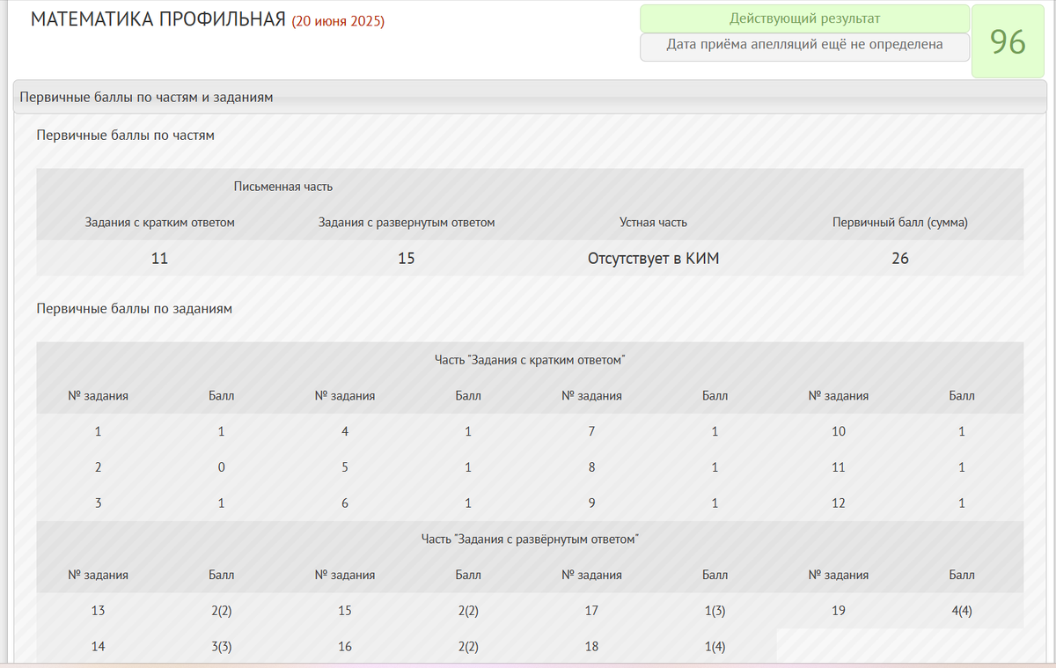The height and width of the screenshot is (668, 1056).
Task: Click task number 12 cell
Action: [x=839, y=503]
